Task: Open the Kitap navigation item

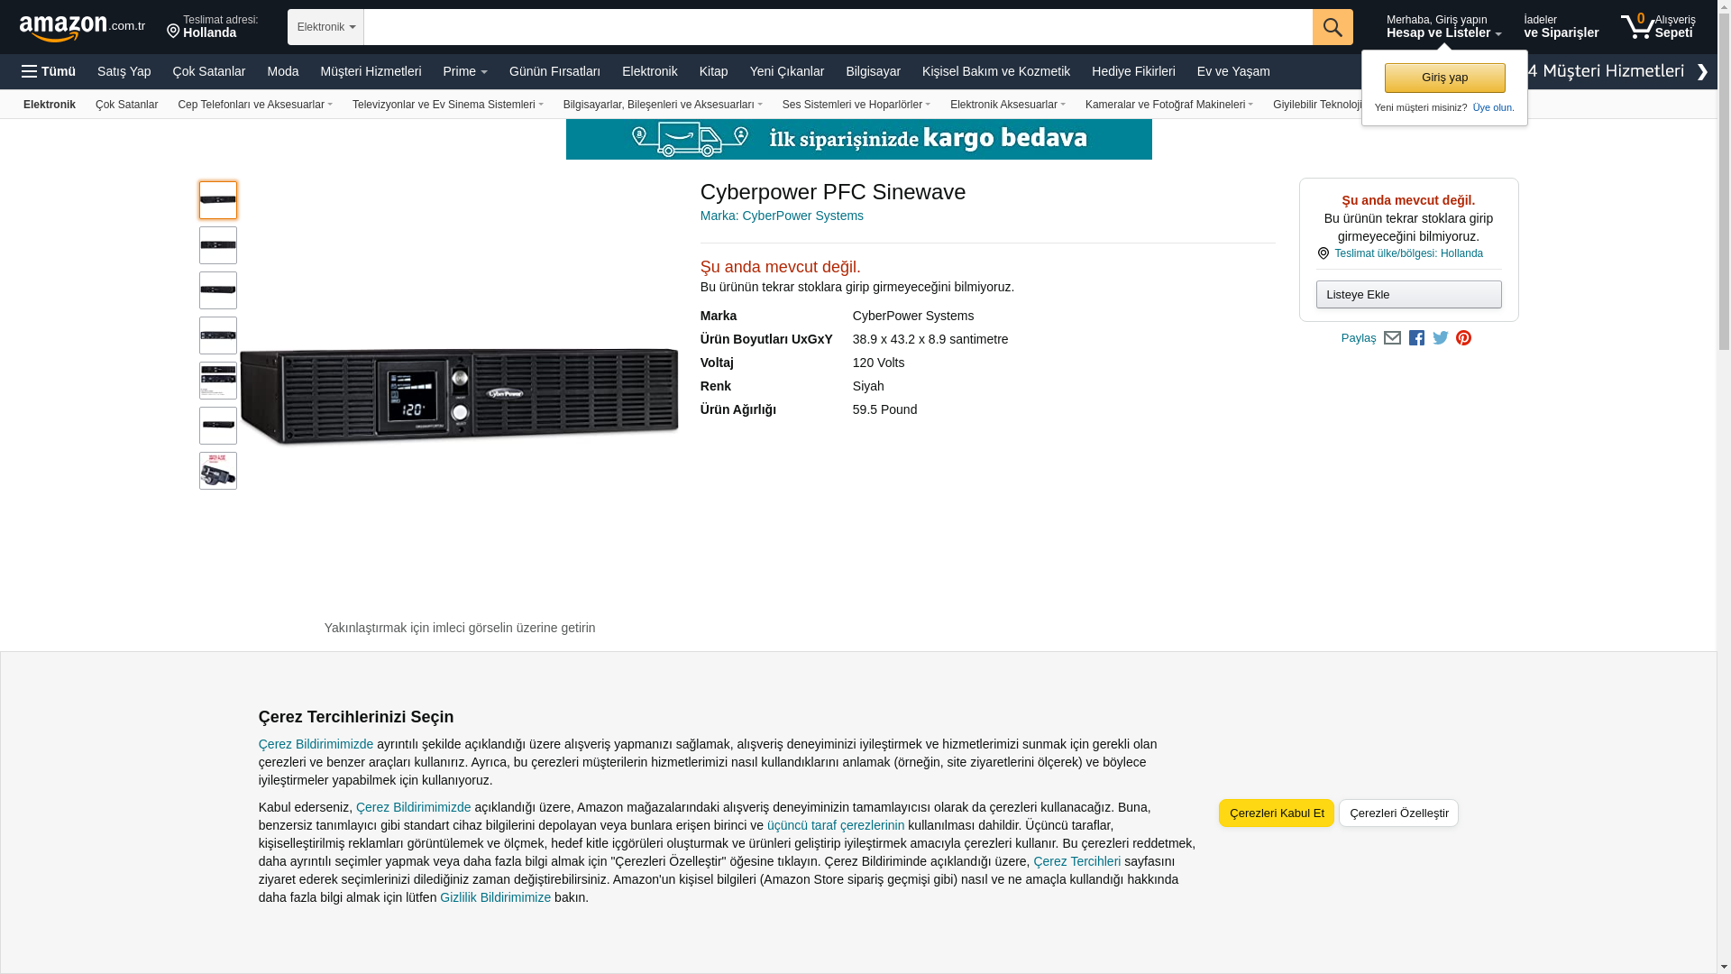Action: (713, 71)
